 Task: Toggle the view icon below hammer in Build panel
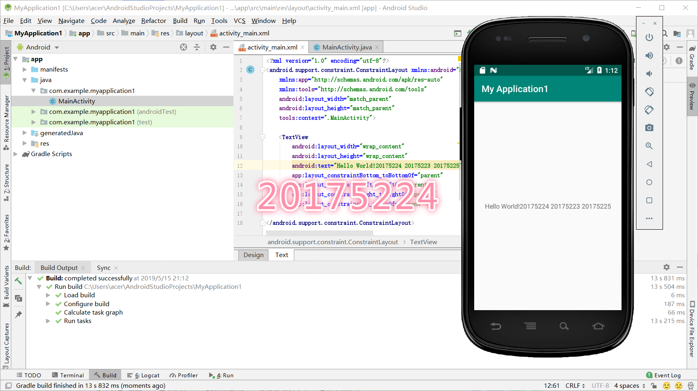[19, 298]
